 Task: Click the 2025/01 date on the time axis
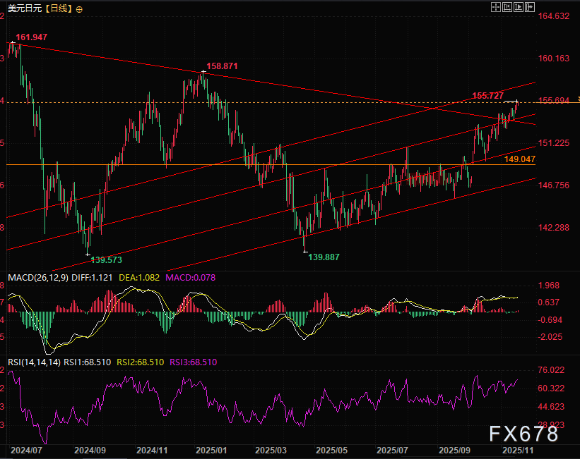pos(212,449)
